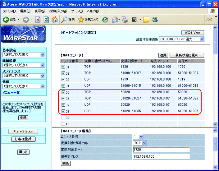The image size is (219, 171).
Task: Click the Refresh page icon
Action: click(46, 19)
